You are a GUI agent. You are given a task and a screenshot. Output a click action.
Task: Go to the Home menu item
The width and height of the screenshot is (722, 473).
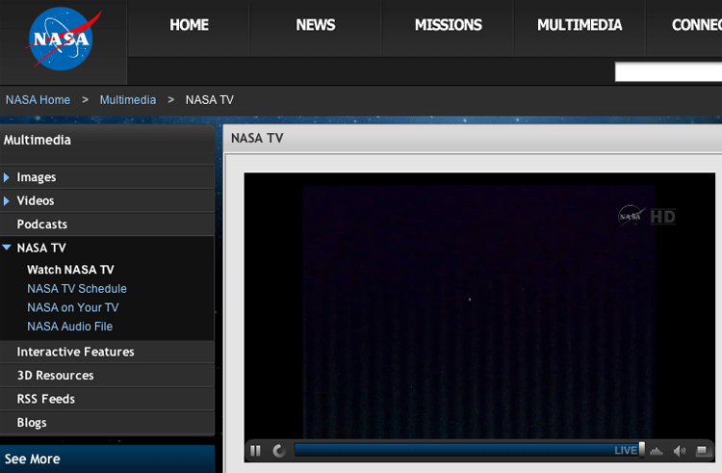pos(189,26)
